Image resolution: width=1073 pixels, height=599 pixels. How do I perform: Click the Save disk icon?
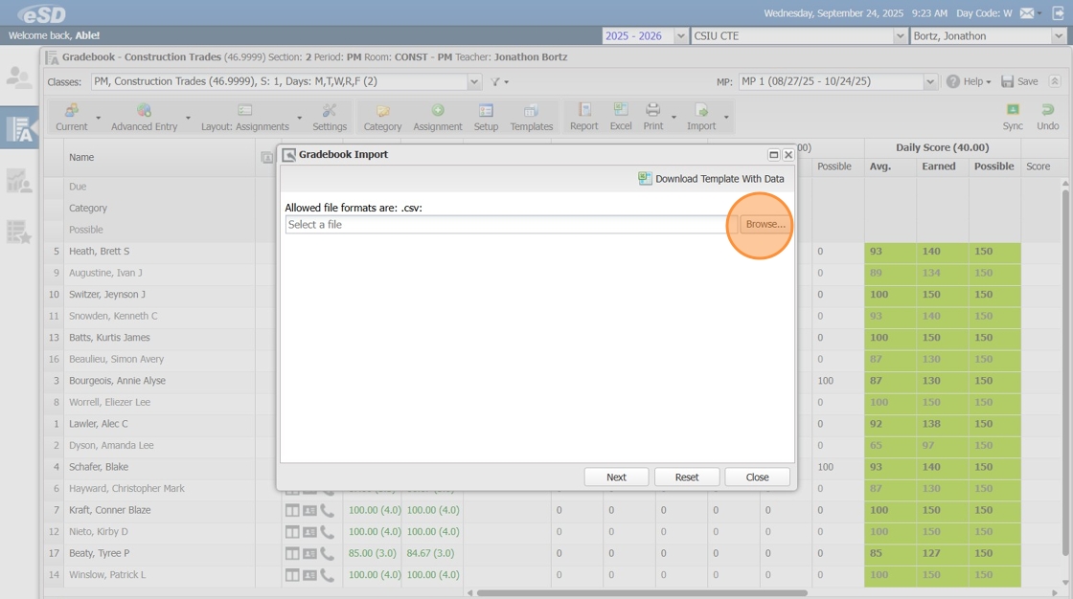pos(1019,81)
